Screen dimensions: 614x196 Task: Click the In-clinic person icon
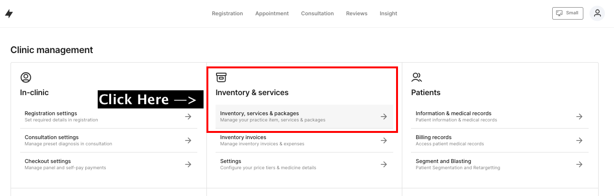pos(25,77)
